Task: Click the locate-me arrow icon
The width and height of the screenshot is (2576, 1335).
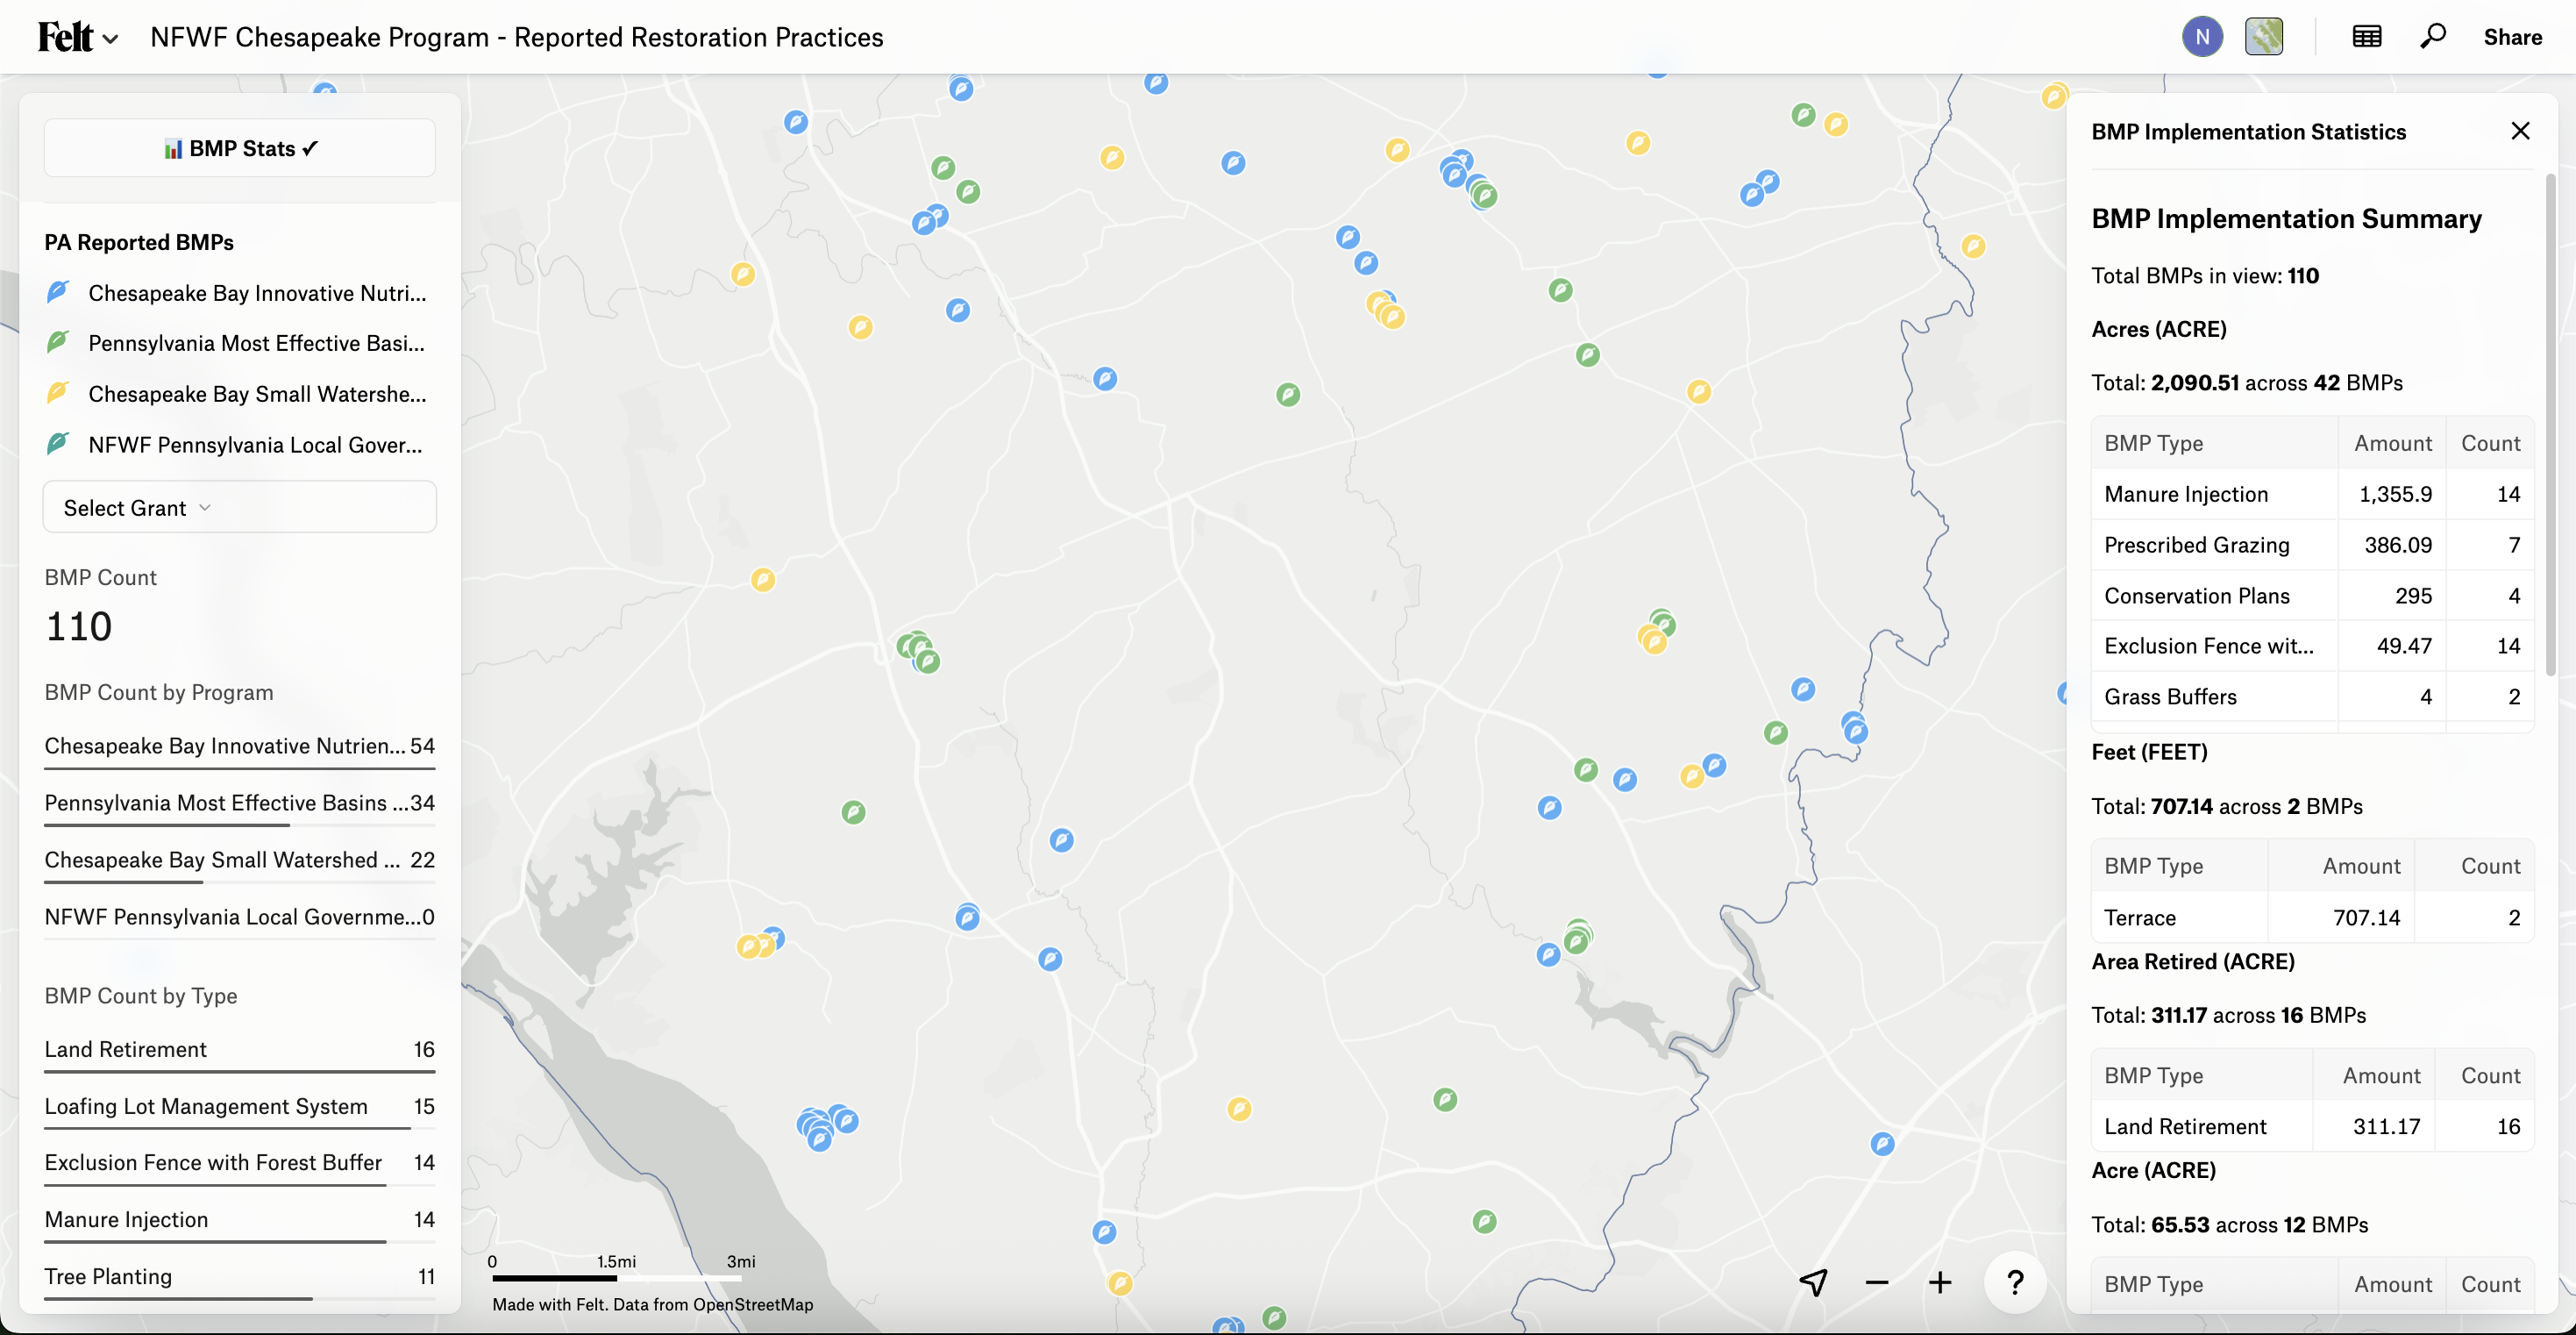Action: coord(1814,1282)
